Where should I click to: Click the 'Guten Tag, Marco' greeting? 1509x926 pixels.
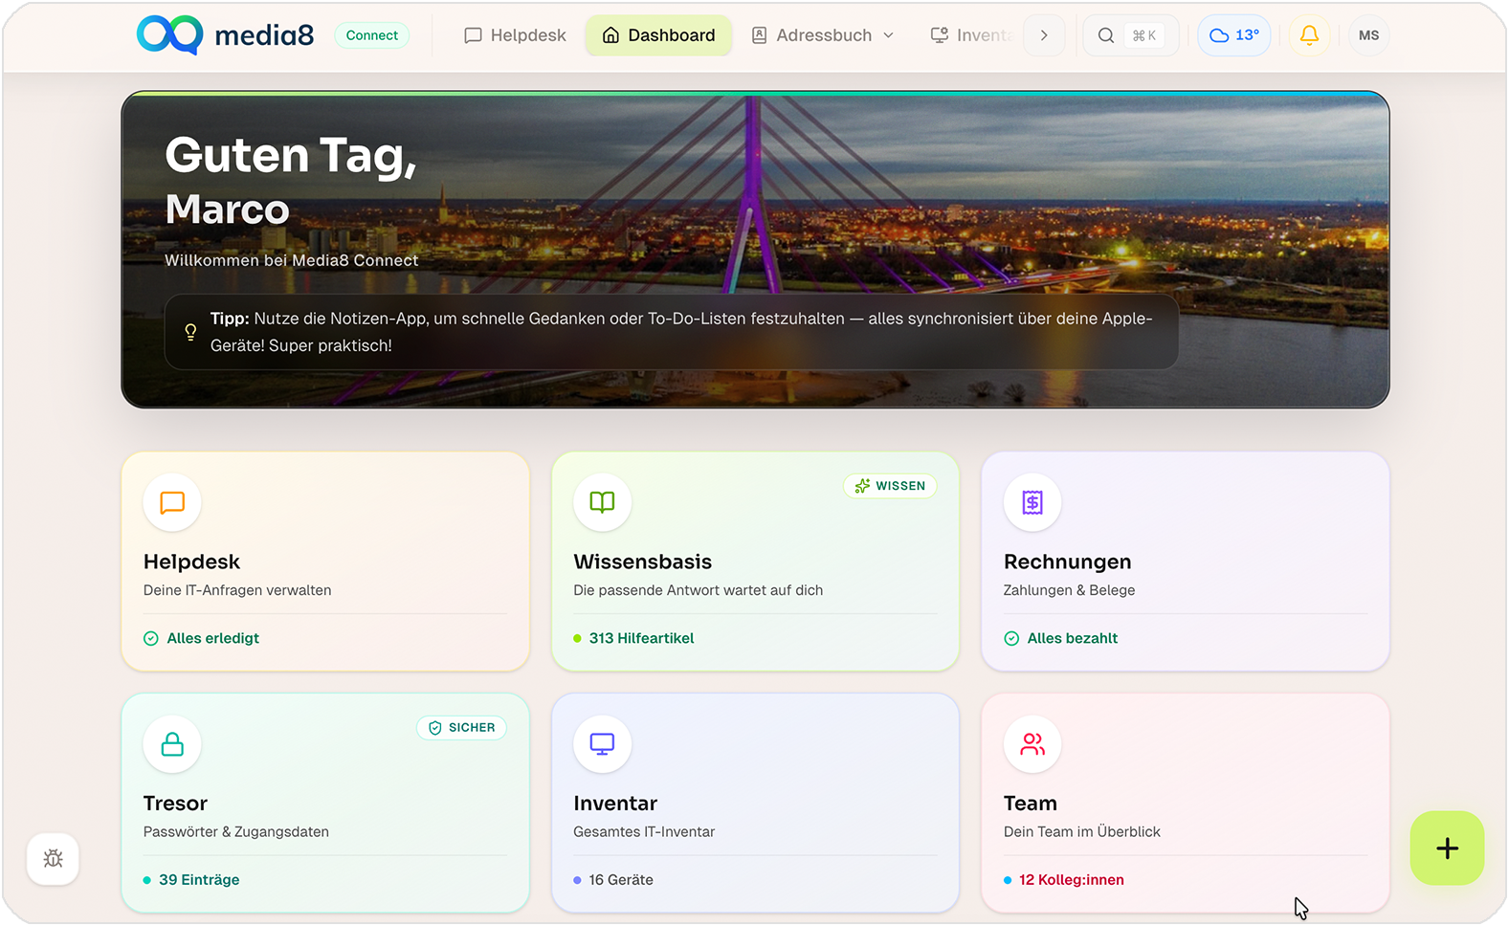(291, 182)
